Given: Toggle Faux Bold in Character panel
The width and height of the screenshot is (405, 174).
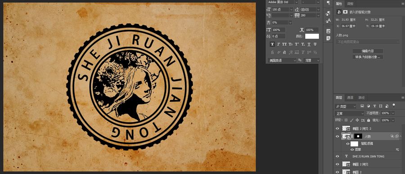Looking at the screenshot, I should [272, 44].
